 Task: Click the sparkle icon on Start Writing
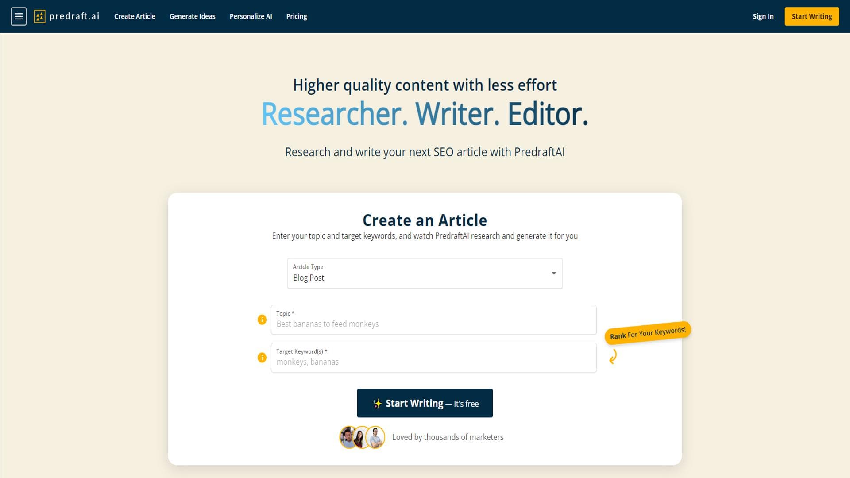pyautogui.click(x=377, y=404)
